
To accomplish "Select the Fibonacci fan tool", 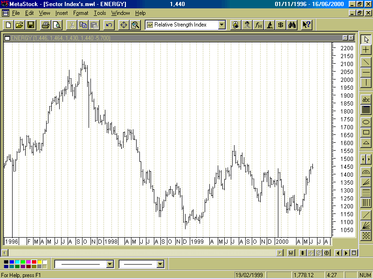I will 366,182.
